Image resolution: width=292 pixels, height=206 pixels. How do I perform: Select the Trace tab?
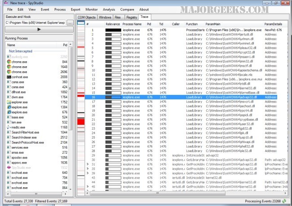point(145,17)
